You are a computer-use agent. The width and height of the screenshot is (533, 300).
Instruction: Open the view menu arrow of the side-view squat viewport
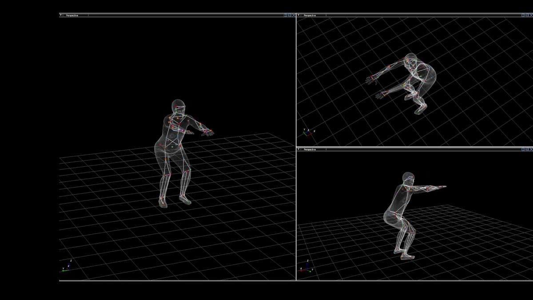pyautogui.click(x=298, y=149)
